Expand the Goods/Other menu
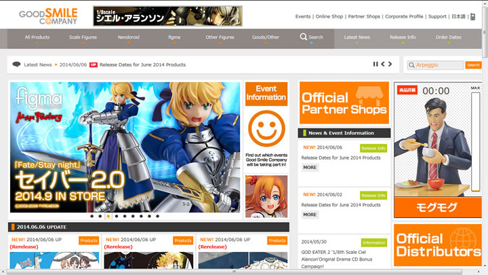 tap(266, 38)
